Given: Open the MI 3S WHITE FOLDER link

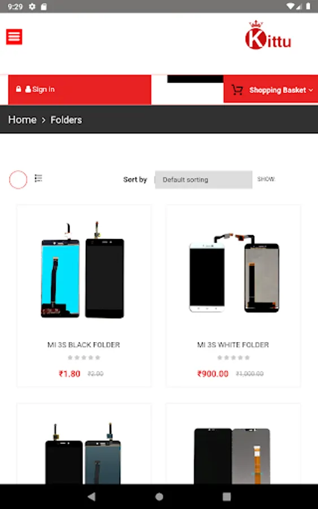Looking at the screenshot, I should [x=233, y=345].
